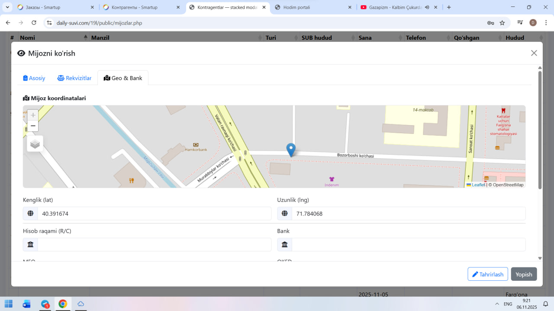Image resolution: width=554 pixels, height=311 pixels.
Task: Zoom out on the map
Action: point(33,126)
